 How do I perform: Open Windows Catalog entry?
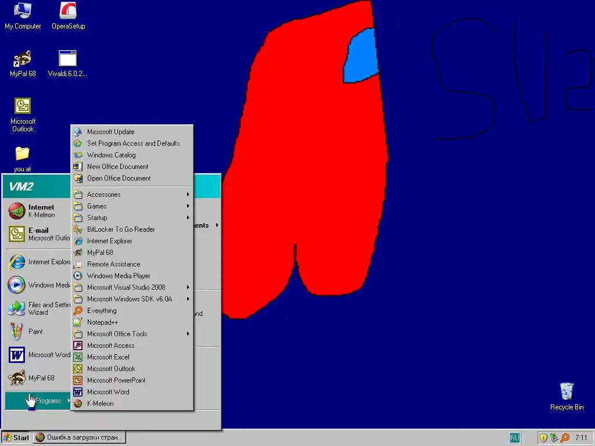click(x=132, y=154)
